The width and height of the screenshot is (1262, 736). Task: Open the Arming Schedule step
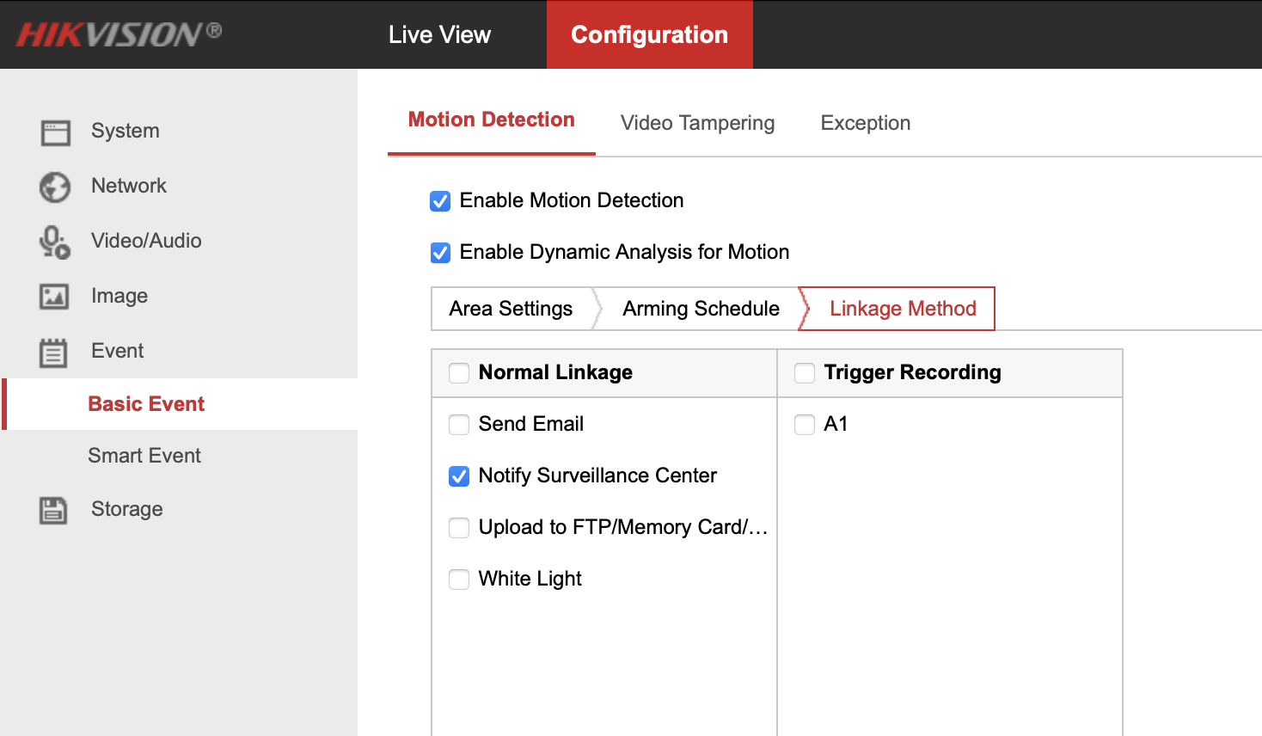[x=701, y=309]
